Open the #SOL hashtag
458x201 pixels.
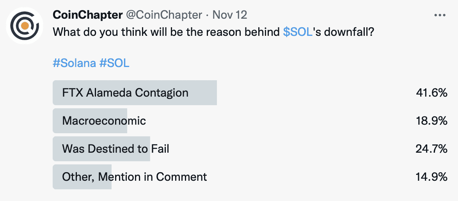click(x=114, y=63)
